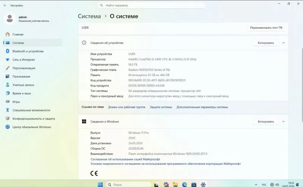The image size is (303, 187).
Task: Open Условия лицензионного соглашения link
Action: [166, 164]
